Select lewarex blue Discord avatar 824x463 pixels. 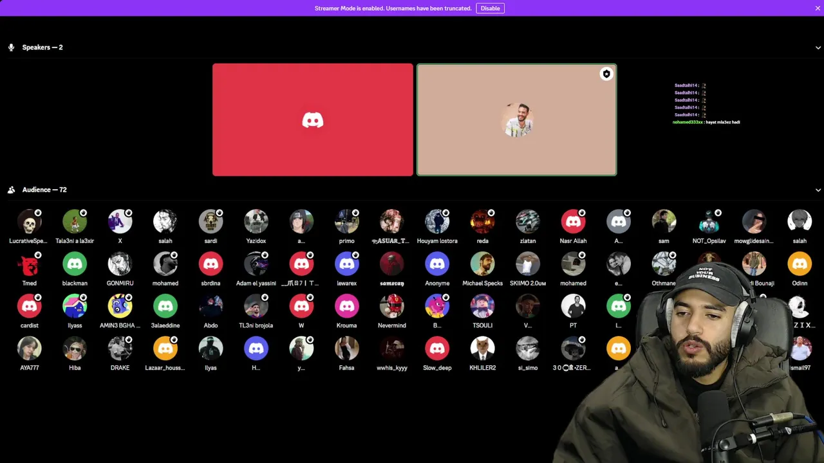click(346, 264)
